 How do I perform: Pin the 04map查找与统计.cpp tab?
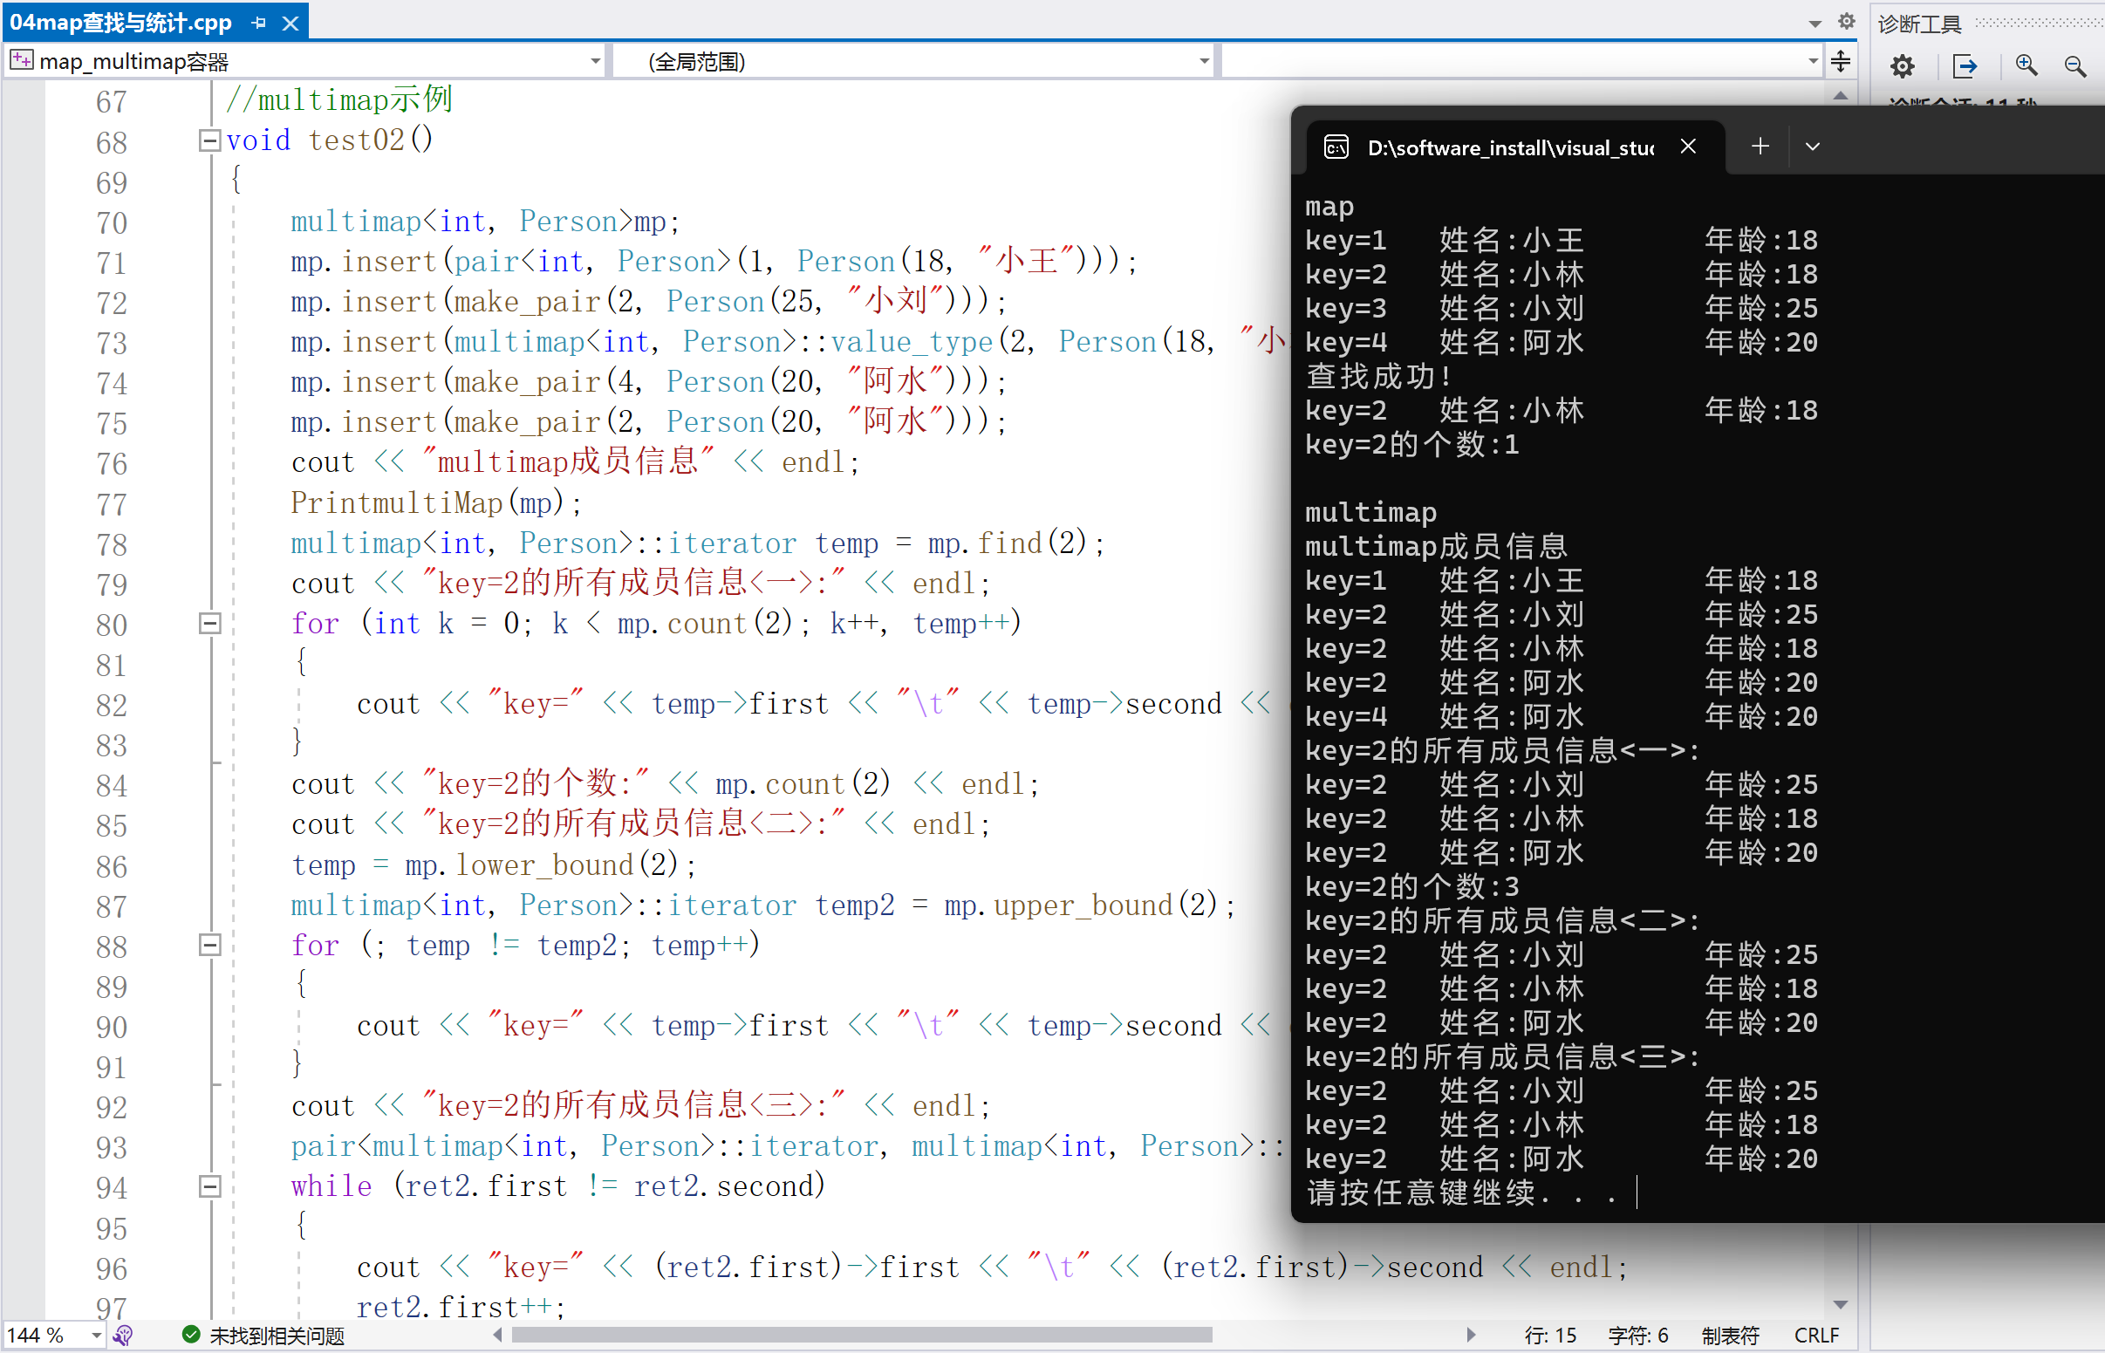click(258, 23)
